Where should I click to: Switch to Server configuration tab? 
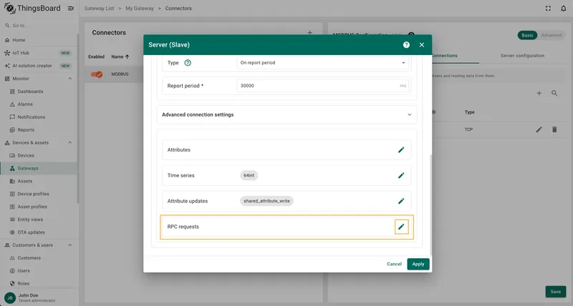pyautogui.click(x=522, y=56)
